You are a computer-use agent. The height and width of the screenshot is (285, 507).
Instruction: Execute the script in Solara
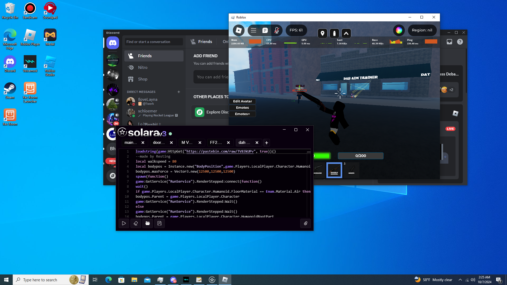[x=124, y=223]
